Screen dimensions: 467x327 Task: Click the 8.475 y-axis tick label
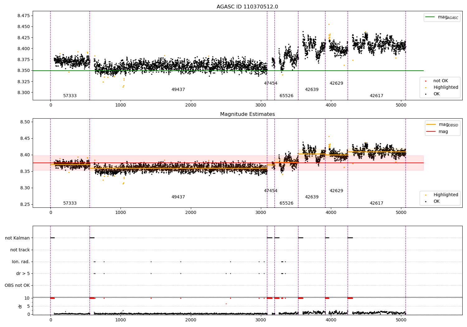click(24, 16)
